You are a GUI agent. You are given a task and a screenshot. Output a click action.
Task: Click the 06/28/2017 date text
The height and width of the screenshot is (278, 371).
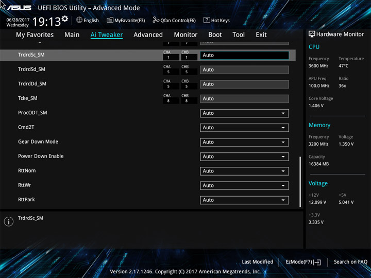click(18, 20)
